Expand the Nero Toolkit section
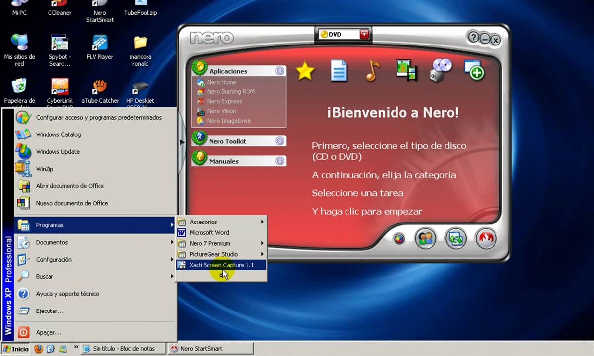This screenshot has width=594, height=356. (280, 141)
